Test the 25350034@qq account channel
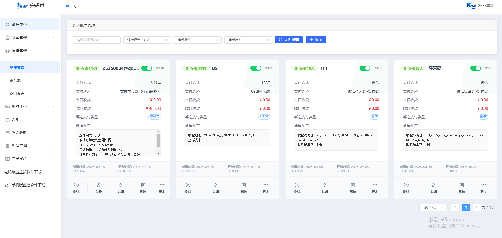The image size is (502, 238). [76, 188]
